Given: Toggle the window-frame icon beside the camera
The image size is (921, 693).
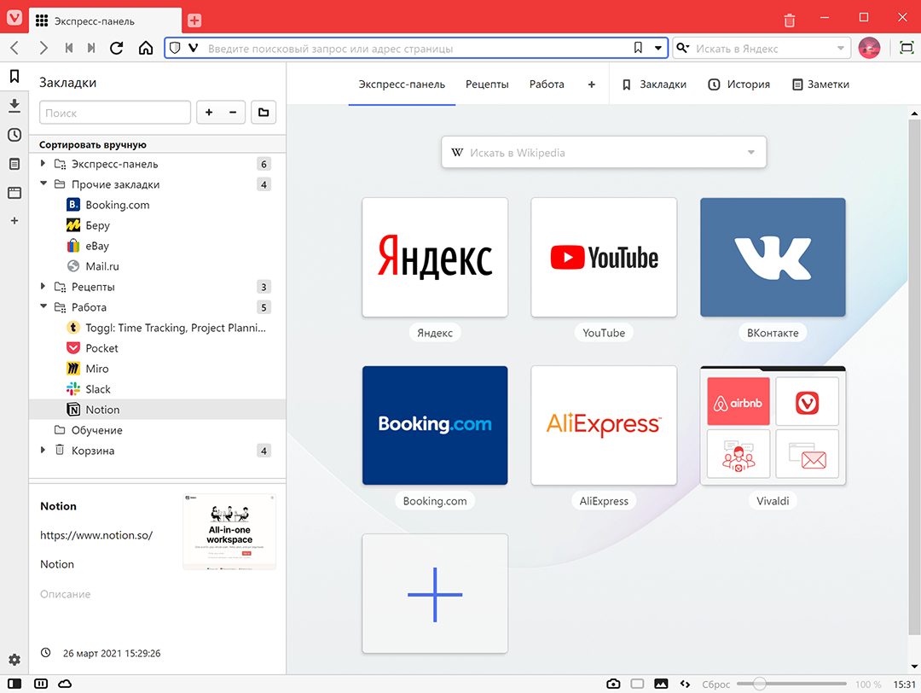Looking at the screenshot, I should 637,684.
